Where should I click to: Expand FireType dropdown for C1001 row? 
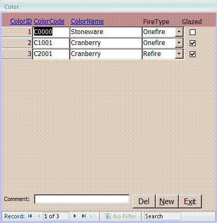tap(179, 43)
